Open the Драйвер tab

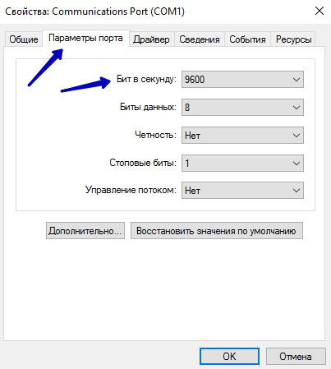[151, 39]
